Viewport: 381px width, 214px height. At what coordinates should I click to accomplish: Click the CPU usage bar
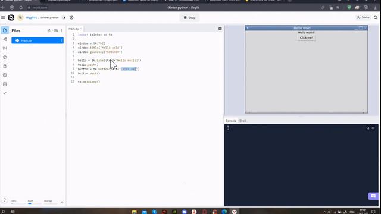(x=18, y=204)
